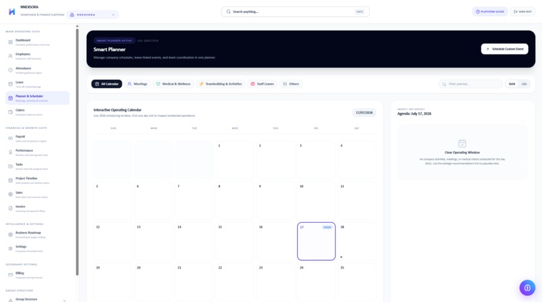
Task: Click the Planner & Scheduler sidebar icon
Action: coord(10,98)
